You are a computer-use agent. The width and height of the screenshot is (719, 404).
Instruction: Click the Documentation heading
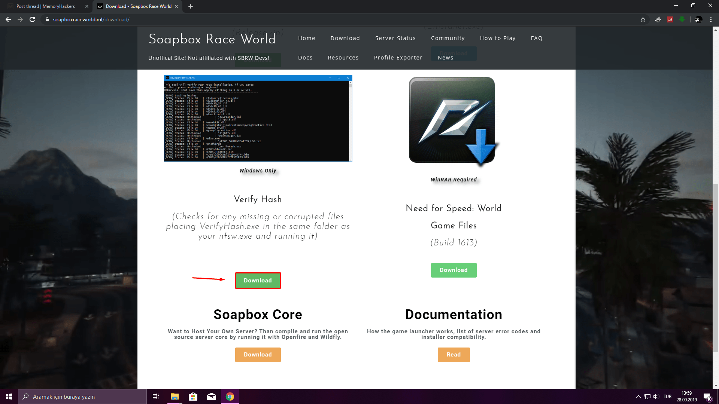tap(453, 315)
